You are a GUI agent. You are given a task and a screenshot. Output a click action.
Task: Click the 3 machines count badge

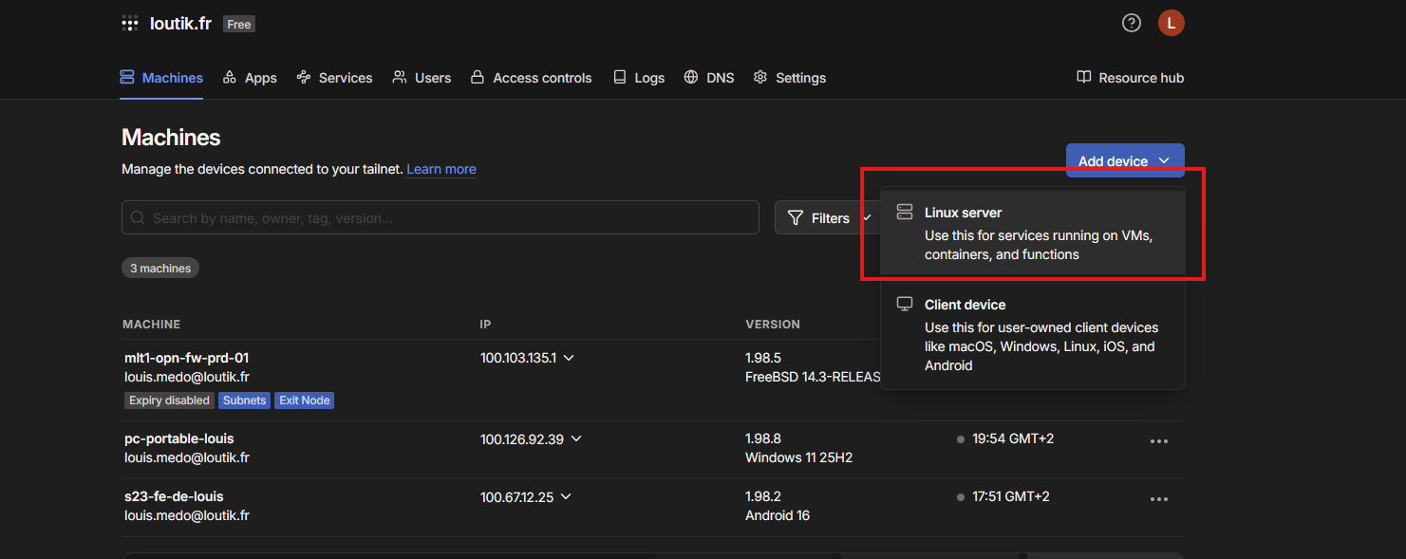[x=160, y=269]
